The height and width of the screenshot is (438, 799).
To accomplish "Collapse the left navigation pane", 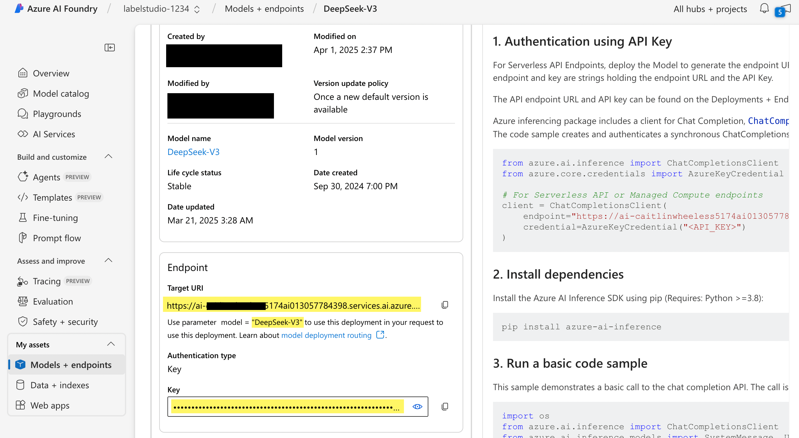I will pyautogui.click(x=110, y=48).
